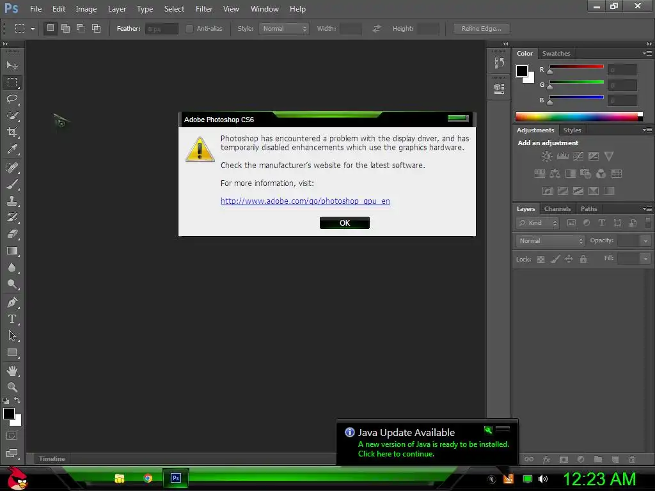This screenshot has width=655, height=491.
Task: Click the Refine Edge button
Action: pyautogui.click(x=481, y=28)
